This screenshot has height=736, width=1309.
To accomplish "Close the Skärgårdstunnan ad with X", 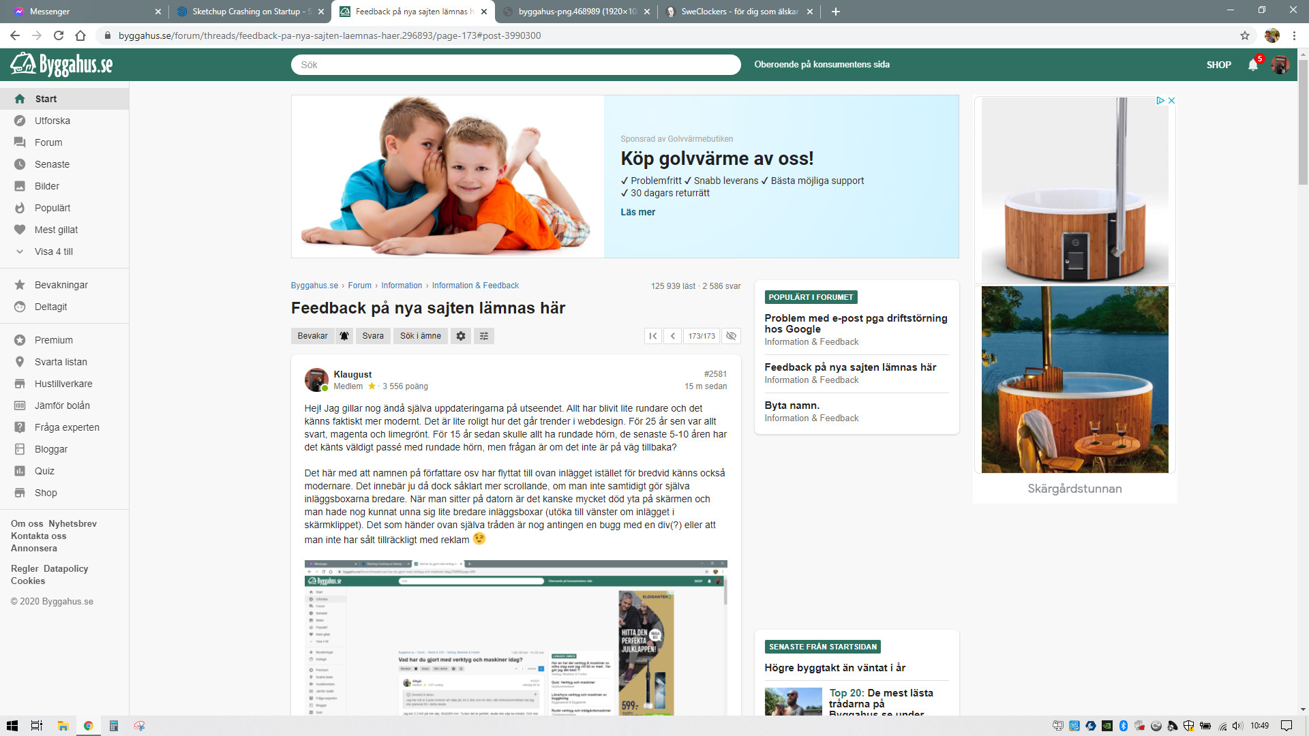I will [x=1172, y=100].
